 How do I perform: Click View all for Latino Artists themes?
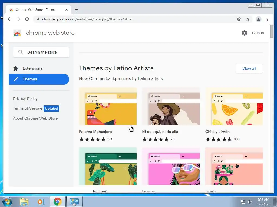point(249,68)
